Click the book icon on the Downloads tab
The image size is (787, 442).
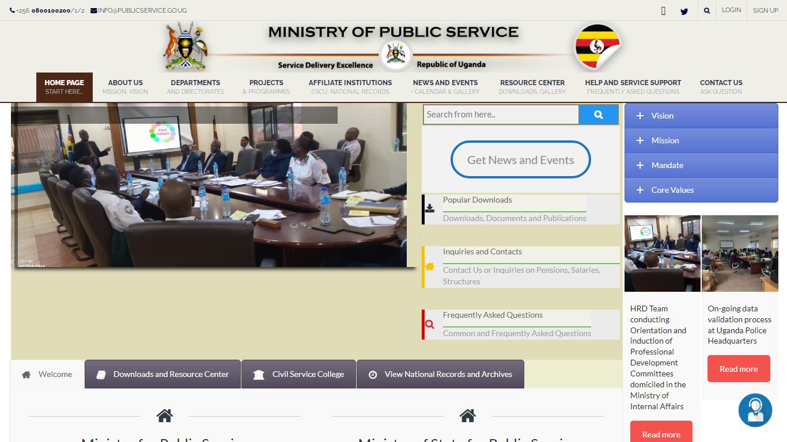[101, 375]
